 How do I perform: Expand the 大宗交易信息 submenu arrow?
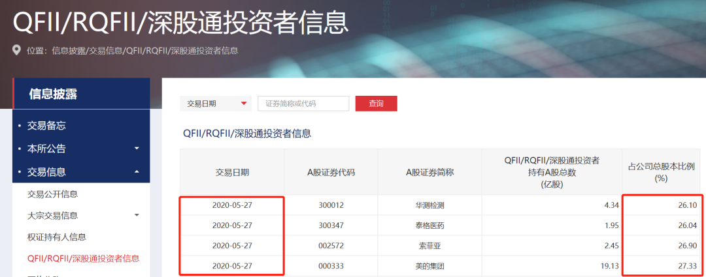137,215
